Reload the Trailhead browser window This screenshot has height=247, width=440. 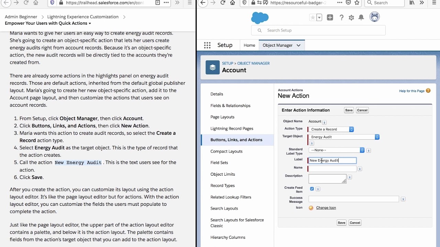coord(26,3)
